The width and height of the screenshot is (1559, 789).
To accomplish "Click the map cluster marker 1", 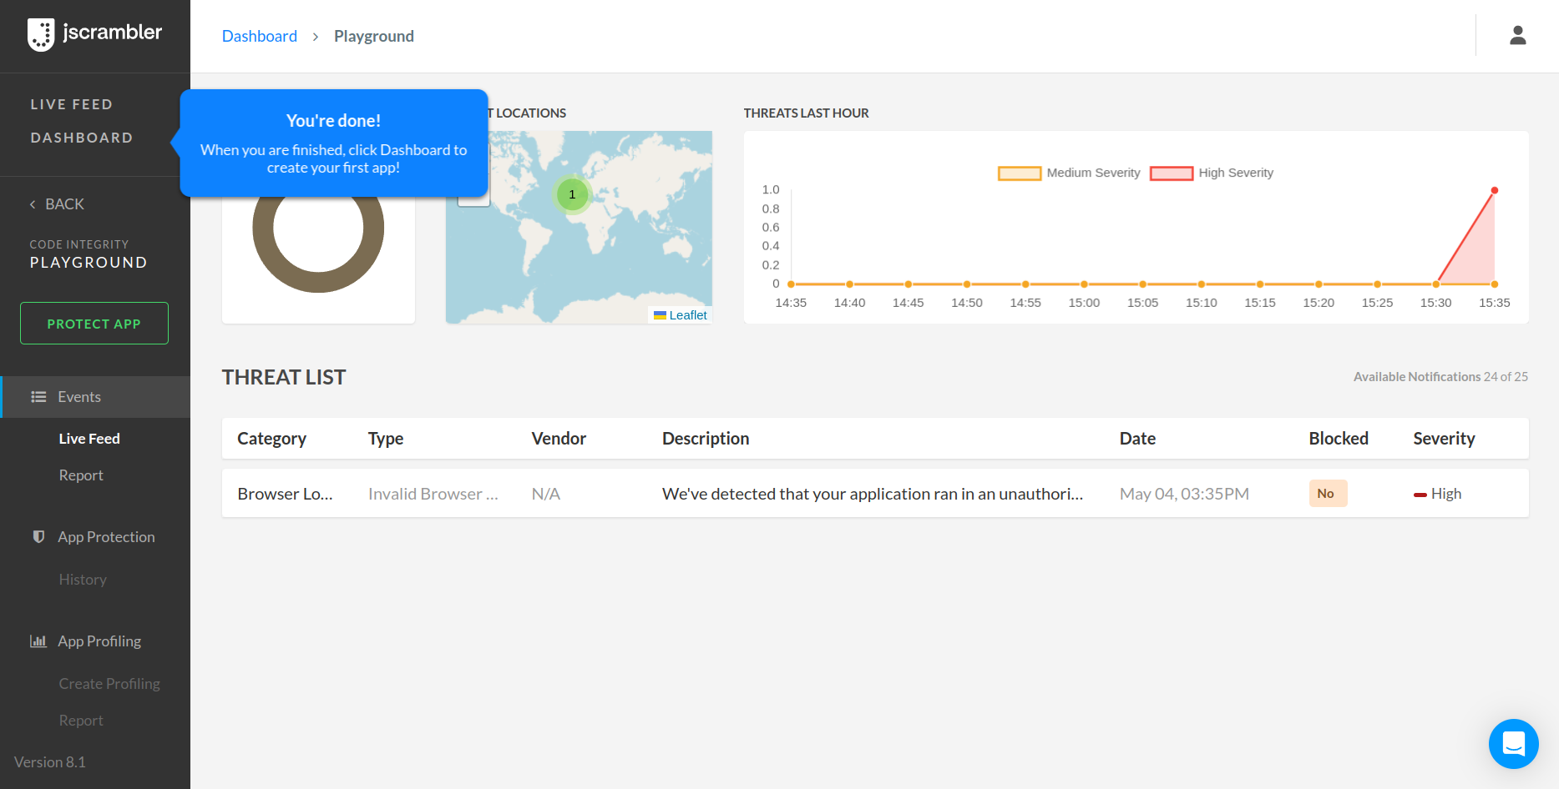I will click(572, 194).
